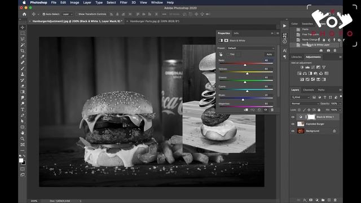Switch to the Libraries tab

296,57
